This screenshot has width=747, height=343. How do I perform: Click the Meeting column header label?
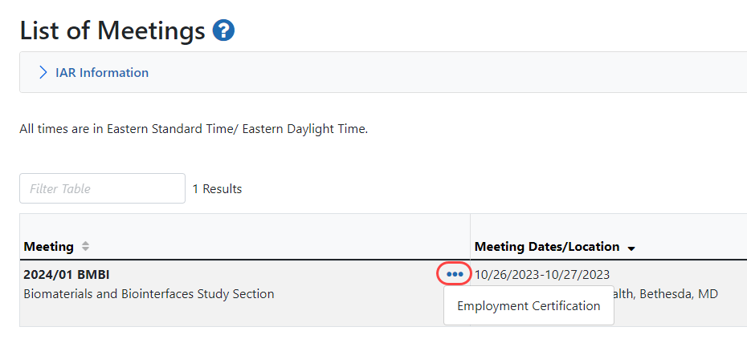click(49, 246)
